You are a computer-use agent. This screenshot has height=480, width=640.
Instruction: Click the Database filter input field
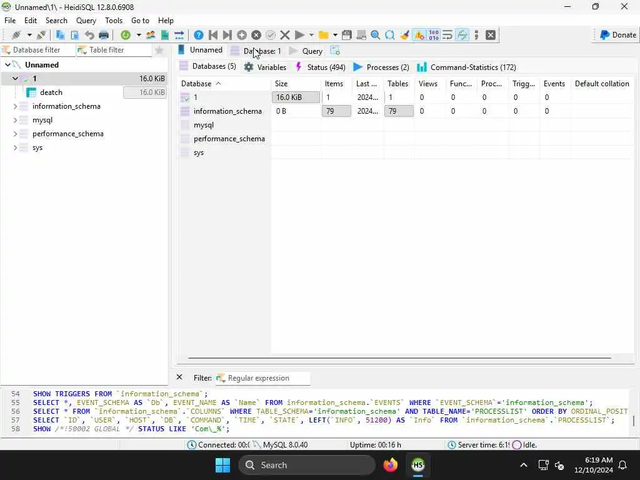point(38,50)
